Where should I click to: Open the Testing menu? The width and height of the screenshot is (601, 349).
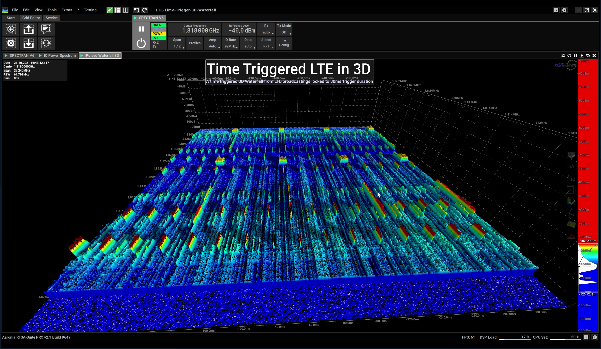(91, 10)
